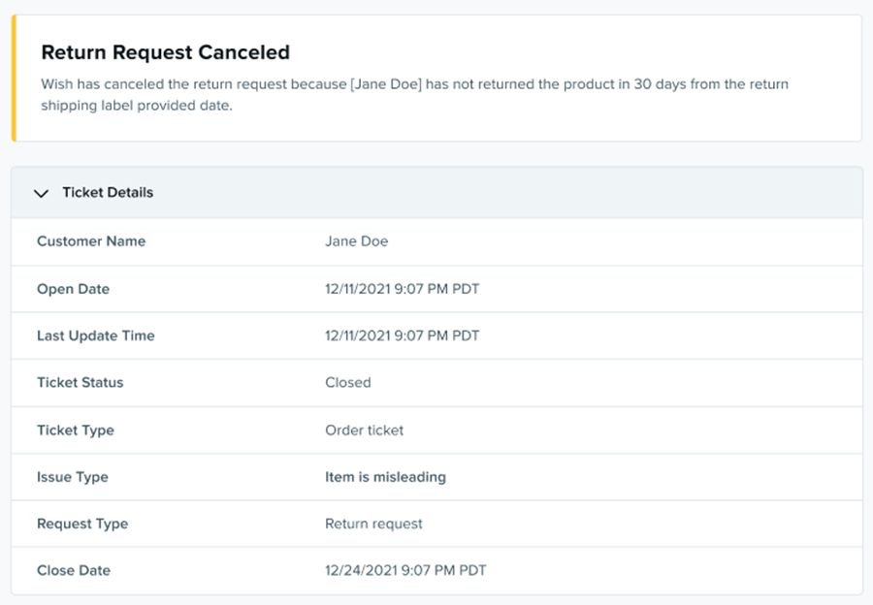Click the Last Update Time timestamp
873x605 pixels.
click(x=402, y=335)
